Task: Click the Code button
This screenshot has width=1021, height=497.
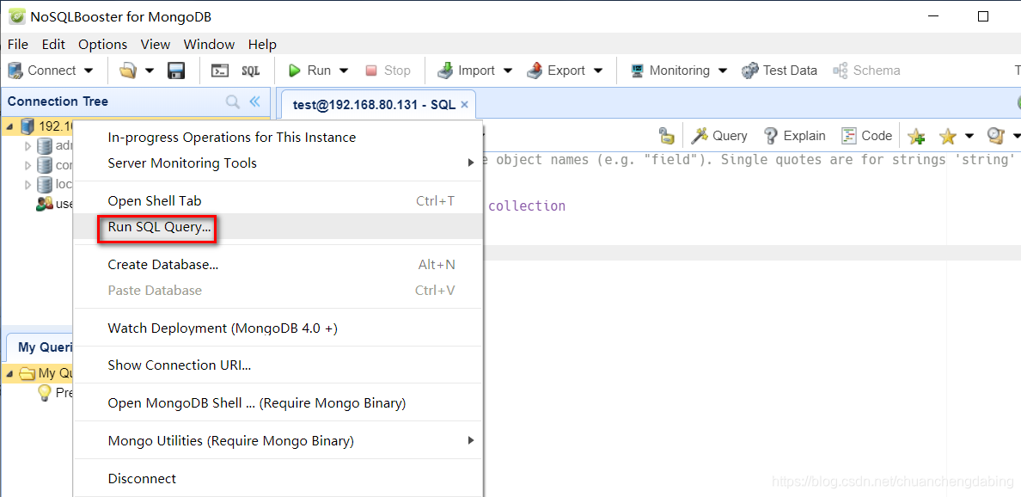Action: 866,136
